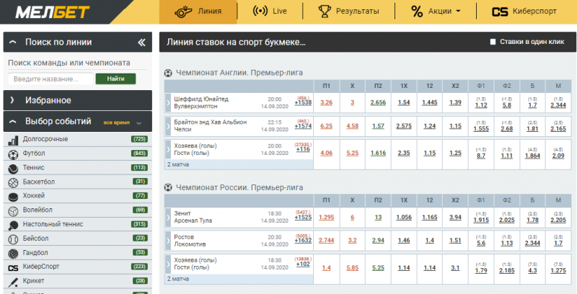Image resolution: width=577 pixels, height=294 pixels.
Task: Select 12 odds 1.445 in Шеффилд row
Action: click(x=429, y=102)
